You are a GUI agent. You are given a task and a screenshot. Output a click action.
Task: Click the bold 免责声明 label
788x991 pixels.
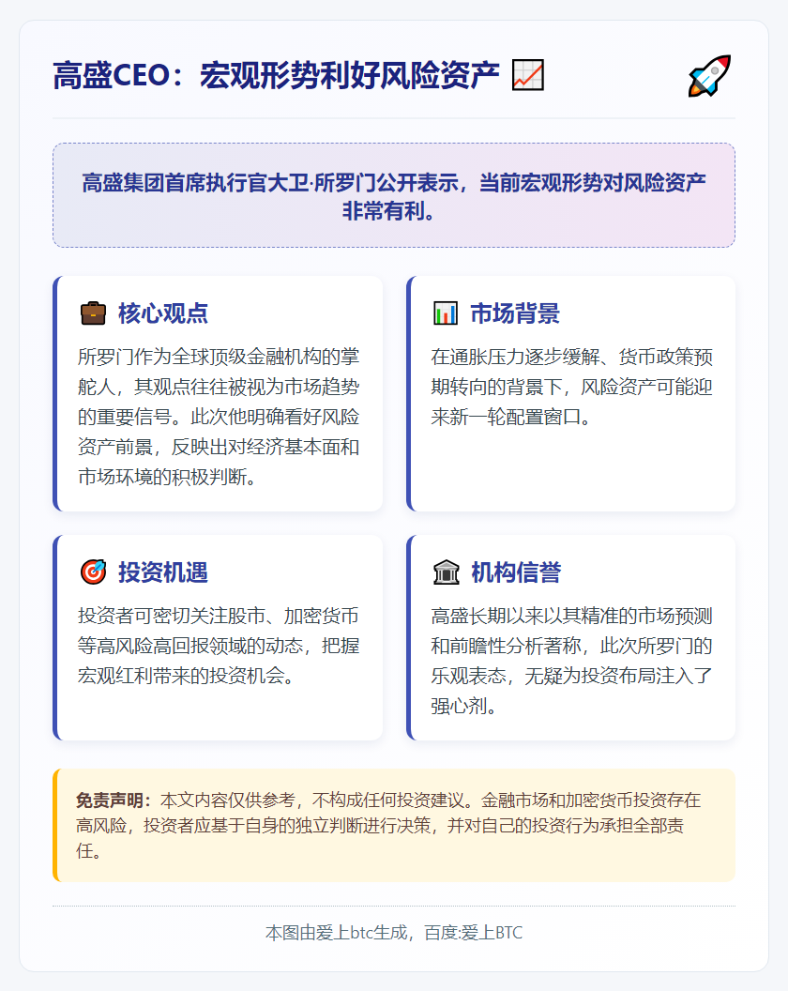114,800
